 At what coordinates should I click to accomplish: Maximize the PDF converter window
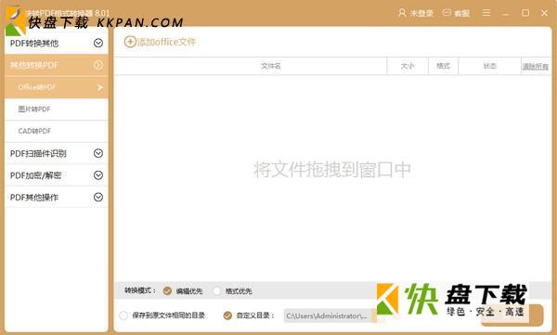525,13
